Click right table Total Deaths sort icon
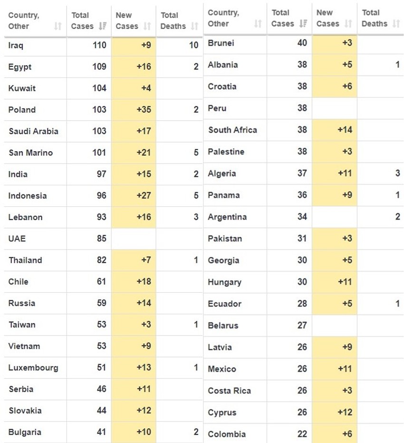Image resolution: width=404 pixels, height=443 pixels. point(396,23)
